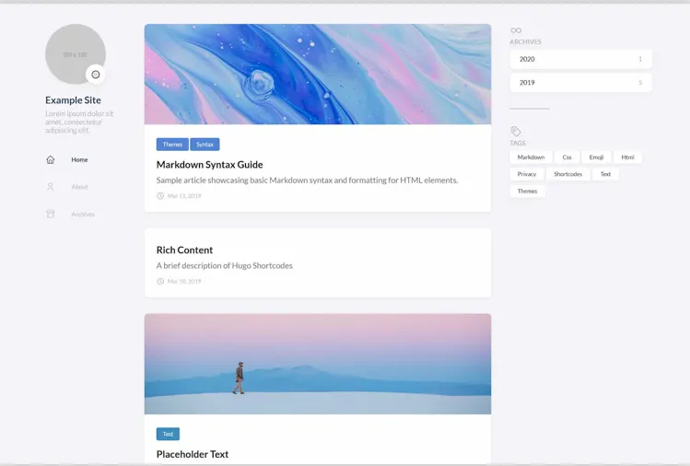Filter by the Css tag
This screenshot has height=466, width=690.
(x=567, y=157)
